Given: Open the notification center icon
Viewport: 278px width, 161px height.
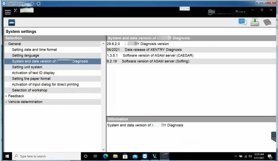Looking at the screenshot, I should (270, 156).
